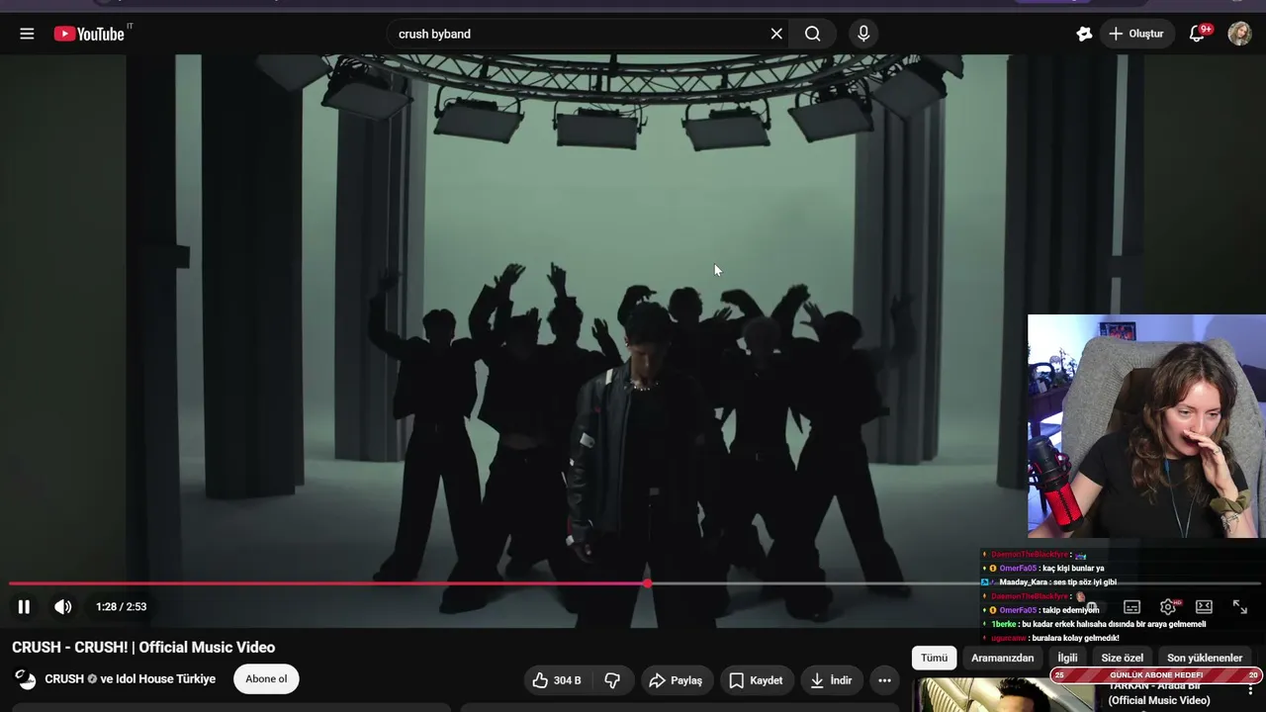The width and height of the screenshot is (1266, 712).
Task: Start voice search with the microphone
Action: pyautogui.click(x=863, y=34)
